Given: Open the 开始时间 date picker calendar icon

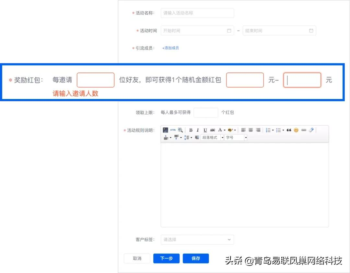Looking at the screenshot, I should pyautogui.click(x=229, y=30).
